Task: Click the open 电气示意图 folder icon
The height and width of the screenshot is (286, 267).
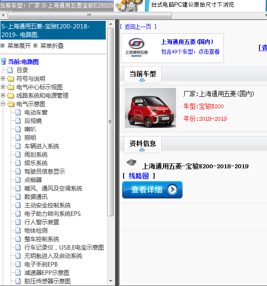Action: (11, 104)
